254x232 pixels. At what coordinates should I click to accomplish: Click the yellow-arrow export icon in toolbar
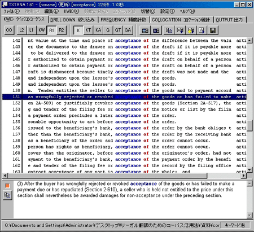click(191, 30)
